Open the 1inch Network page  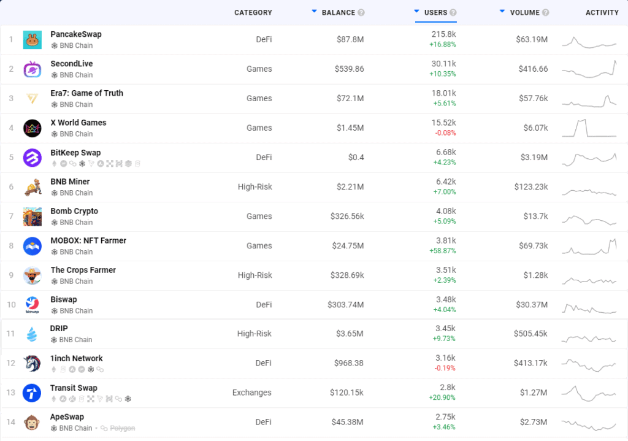(x=77, y=358)
